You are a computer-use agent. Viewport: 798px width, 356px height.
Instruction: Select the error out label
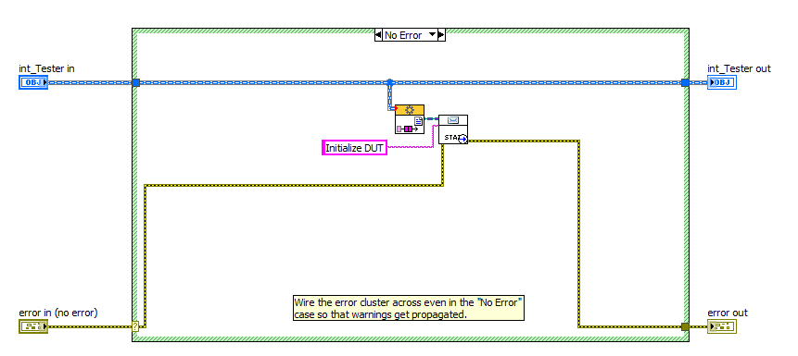tap(728, 313)
